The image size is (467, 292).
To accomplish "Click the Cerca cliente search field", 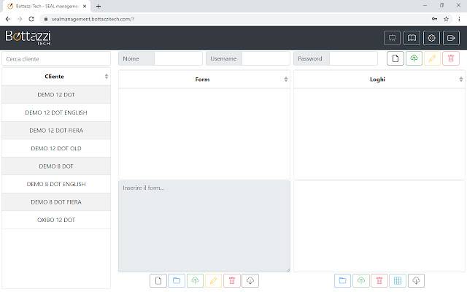I will [56, 58].
